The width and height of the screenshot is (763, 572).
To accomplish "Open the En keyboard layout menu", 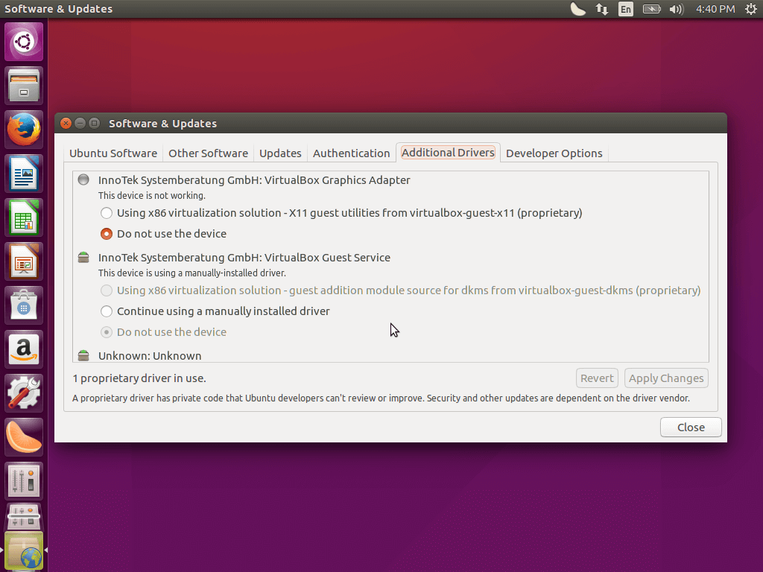I will pyautogui.click(x=626, y=9).
